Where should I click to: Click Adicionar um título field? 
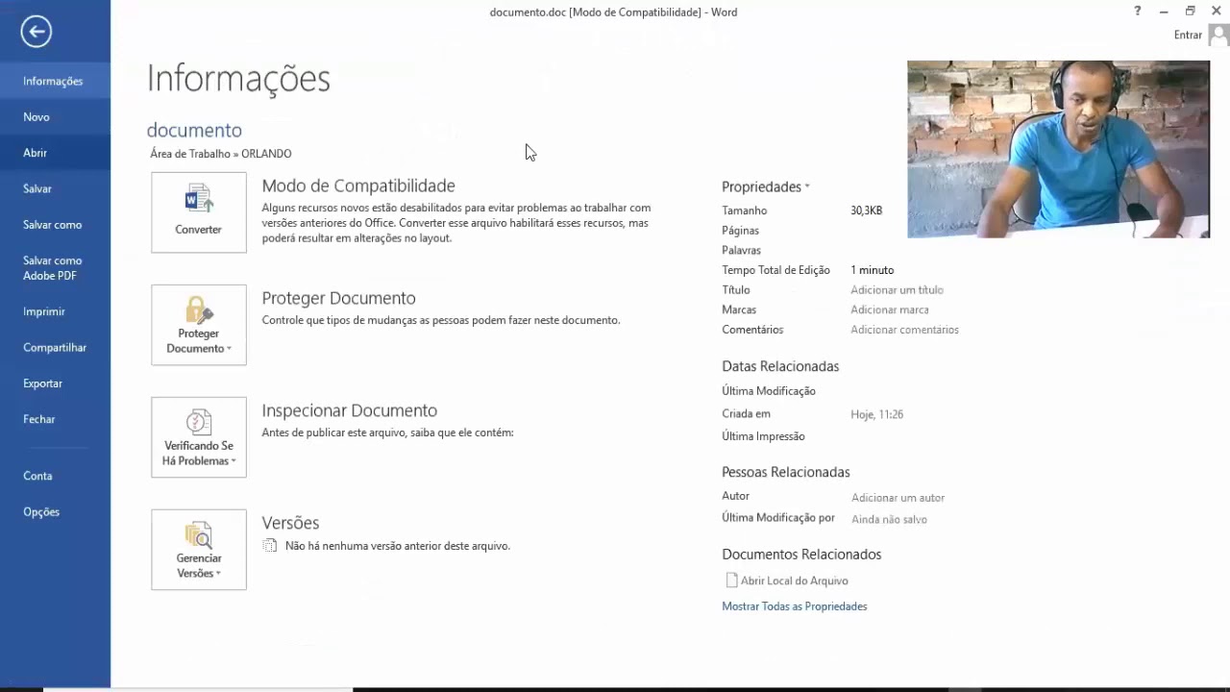(x=897, y=290)
